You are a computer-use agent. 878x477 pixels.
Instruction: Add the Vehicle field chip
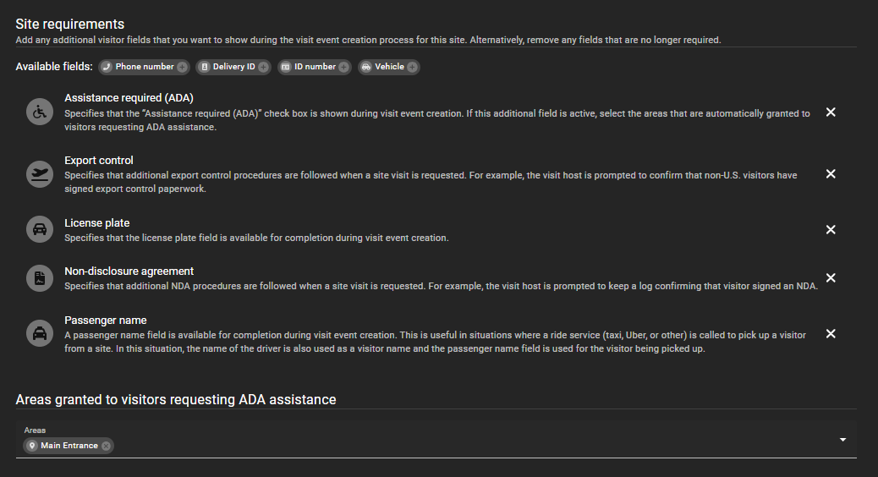pyautogui.click(x=412, y=67)
